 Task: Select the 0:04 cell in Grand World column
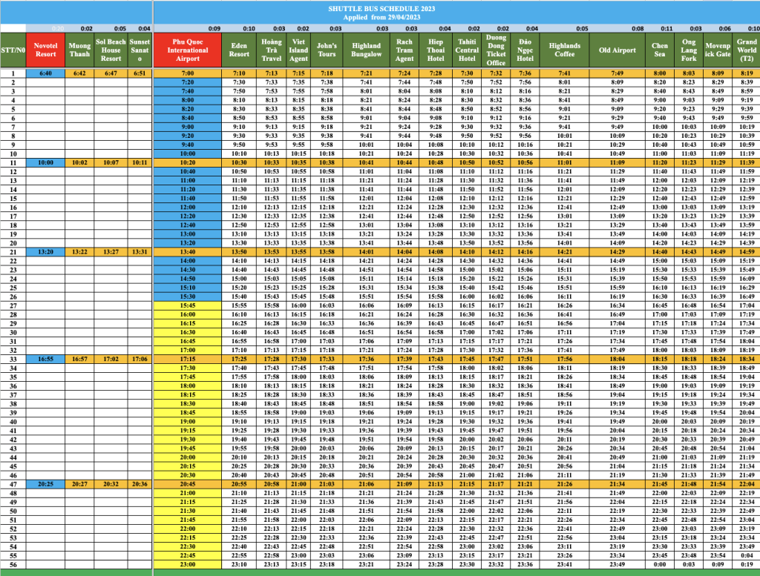[x=747, y=555]
